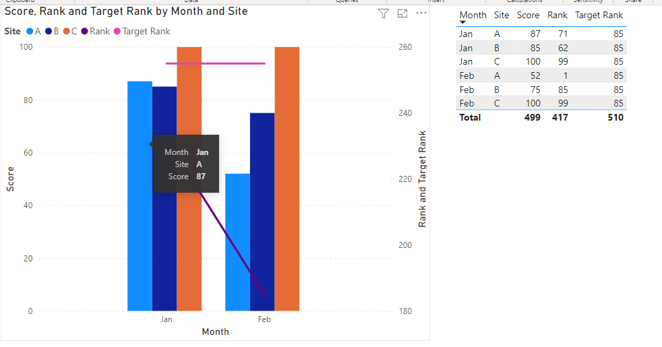Click the 100 label on left axis

click(x=26, y=47)
